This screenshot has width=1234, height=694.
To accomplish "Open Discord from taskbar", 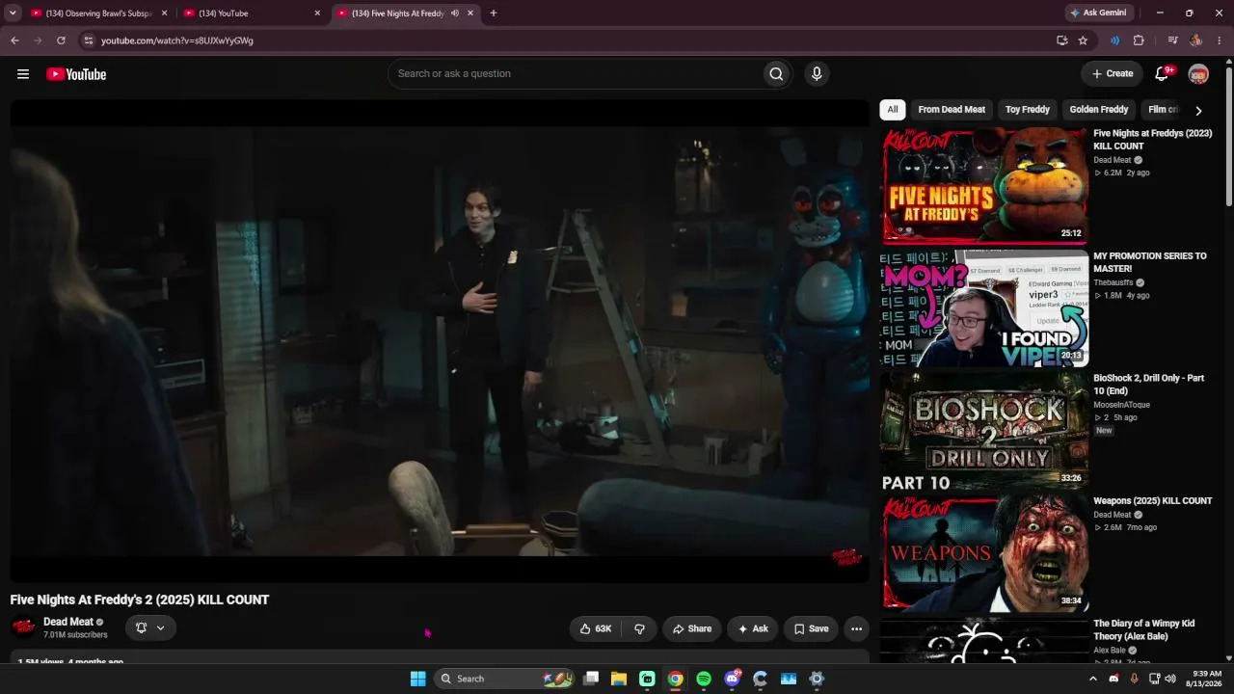I will pyautogui.click(x=732, y=679).
